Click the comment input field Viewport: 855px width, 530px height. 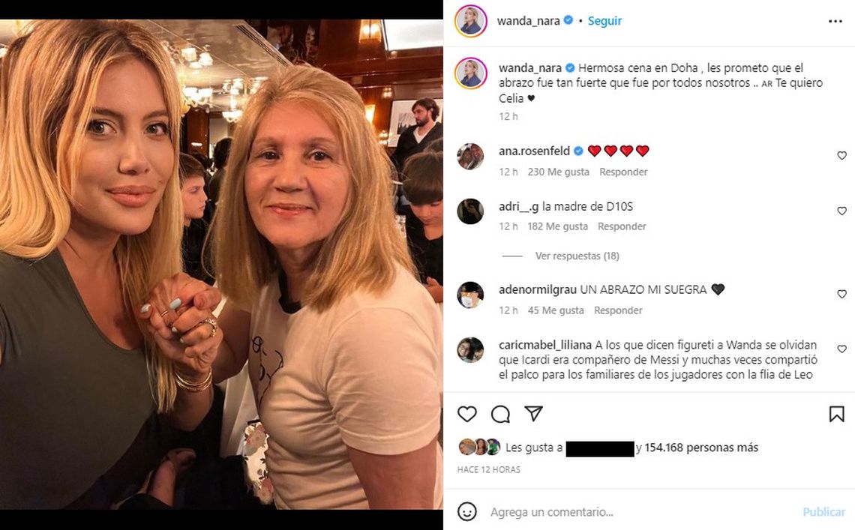(x=637, y=512)
